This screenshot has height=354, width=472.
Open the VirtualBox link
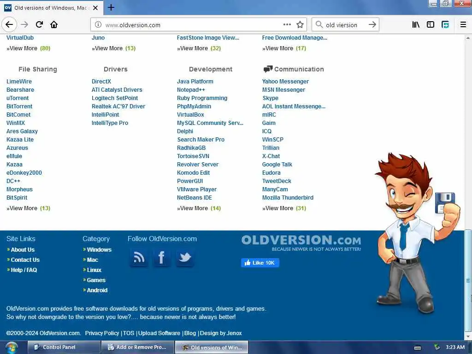tap(190, 115)
